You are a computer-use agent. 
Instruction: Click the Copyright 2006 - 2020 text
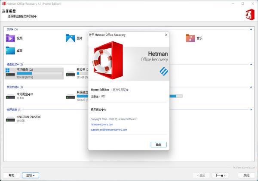(113, 119)
